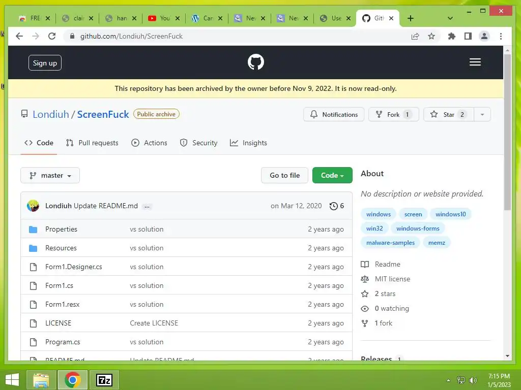
Task: Share this page via the address bar share icon
Action: click(415, 36)
